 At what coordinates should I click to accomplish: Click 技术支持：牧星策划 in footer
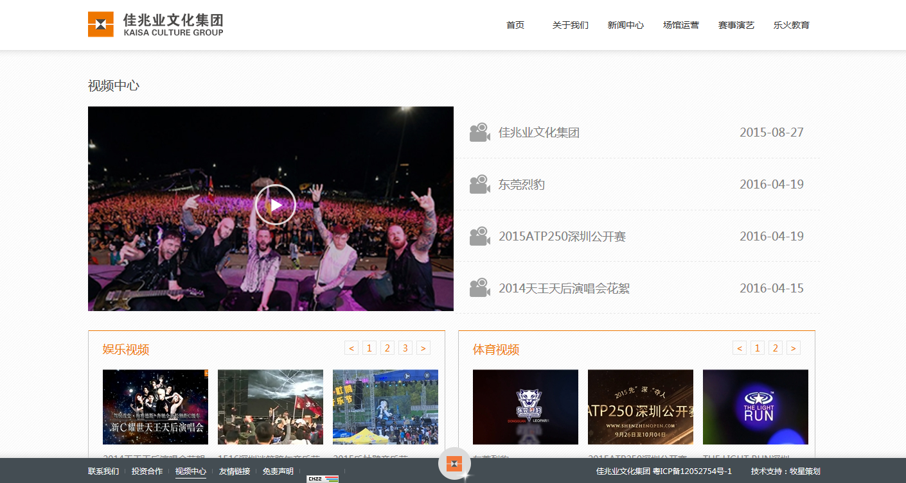point(786,471)
